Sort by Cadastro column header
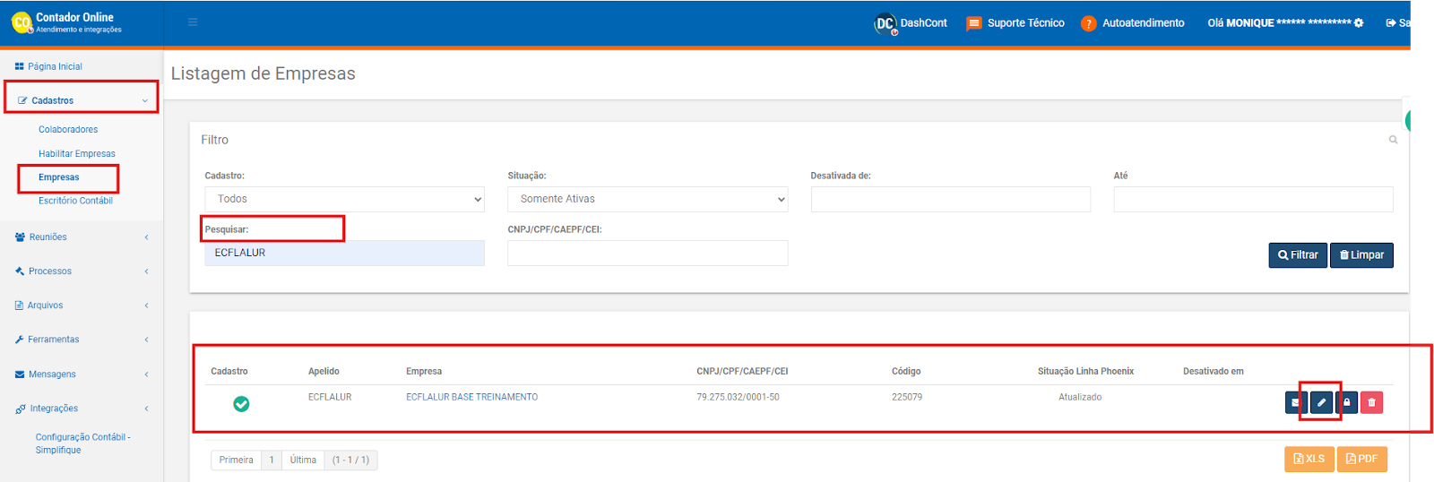Screen dimensions: 1434x482 (x=229, y=371)
